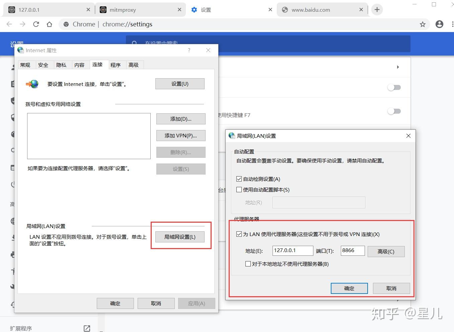The width and height of the screenshot is (454, 332).
Task: Expand the settings row with the right chevron
Action: pyautogui.click(x=398, y=67)
